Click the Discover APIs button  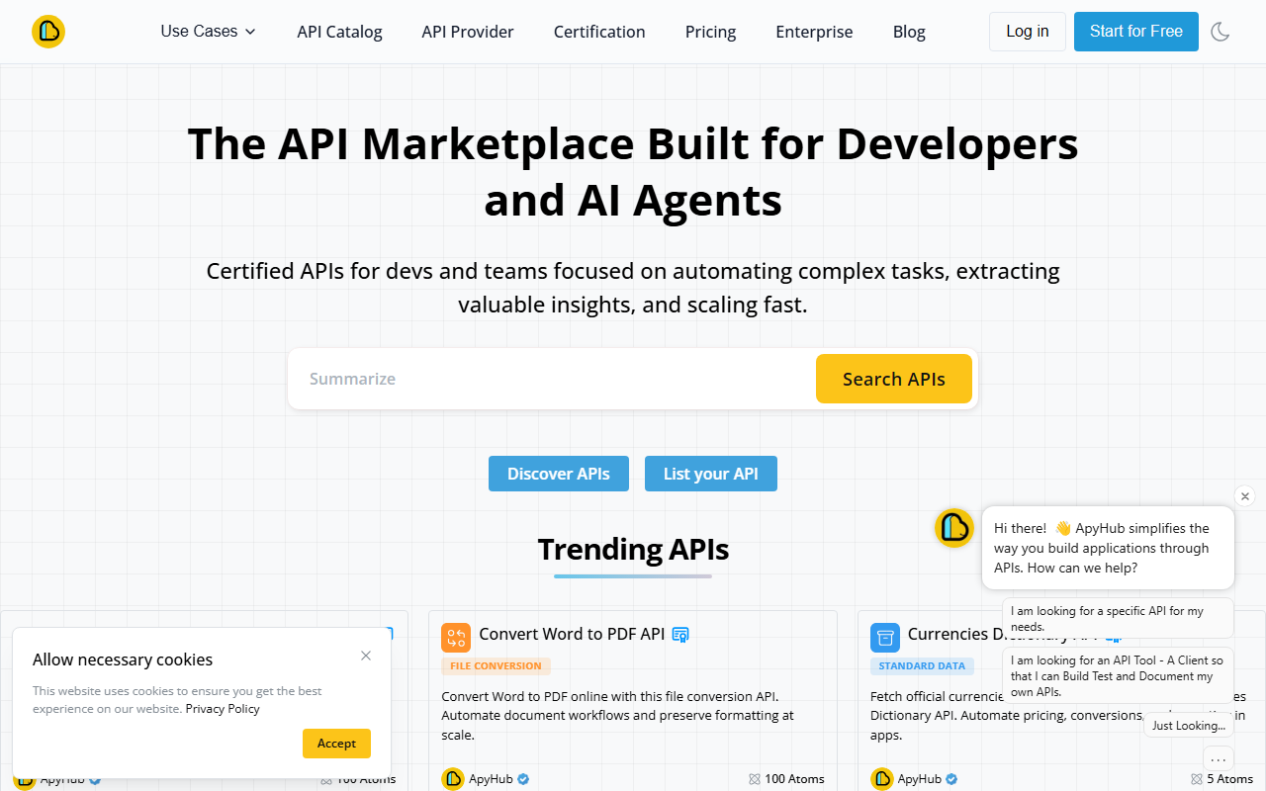point(559,474)
